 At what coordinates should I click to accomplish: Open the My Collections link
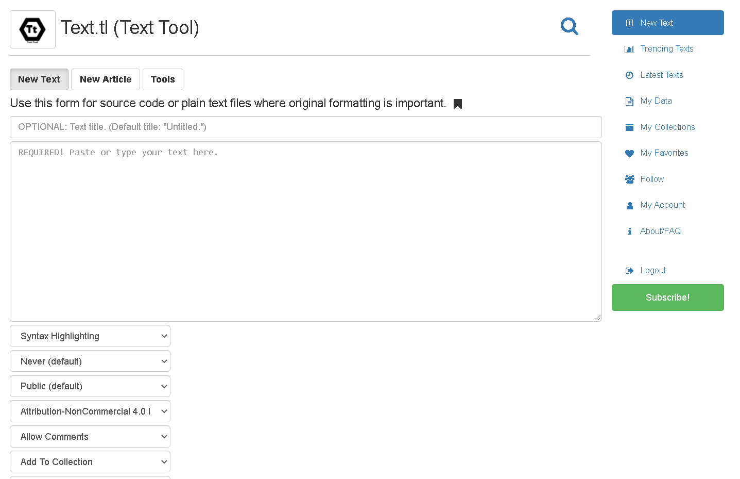(667, 127)
